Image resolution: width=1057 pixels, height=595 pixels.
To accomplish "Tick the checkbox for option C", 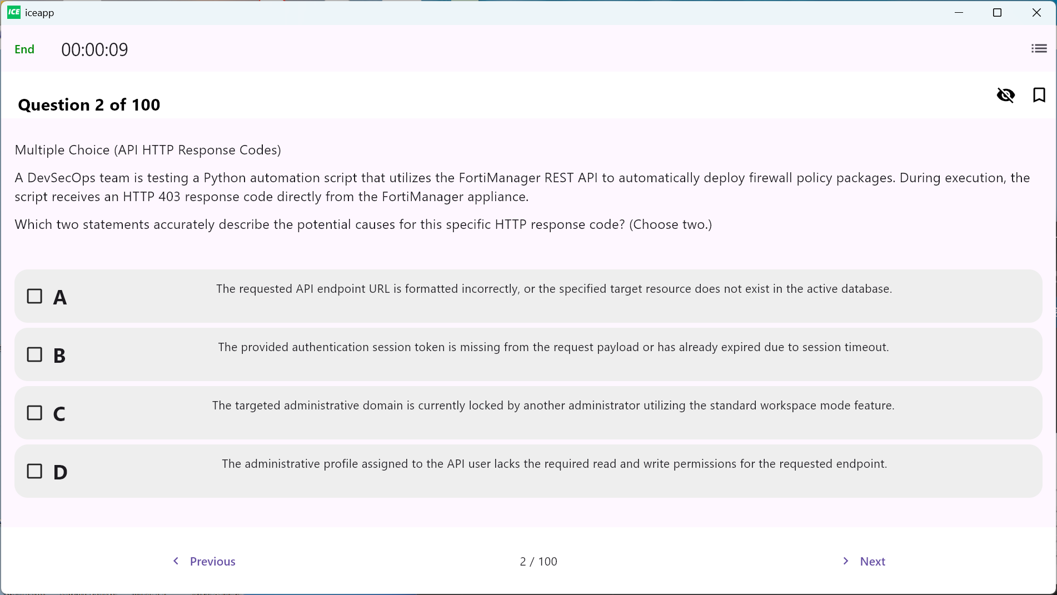I will (34, 413).
